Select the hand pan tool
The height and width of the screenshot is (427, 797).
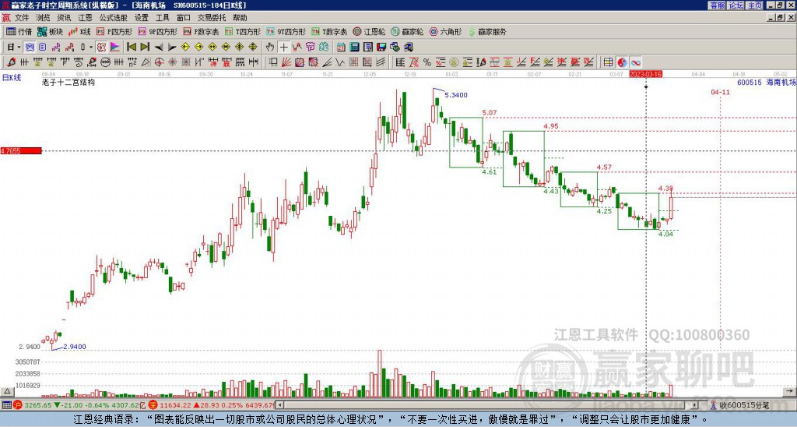[x=270, y=48]
